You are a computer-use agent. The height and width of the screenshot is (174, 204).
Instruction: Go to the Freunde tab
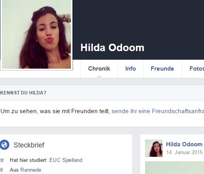[162, 69]
